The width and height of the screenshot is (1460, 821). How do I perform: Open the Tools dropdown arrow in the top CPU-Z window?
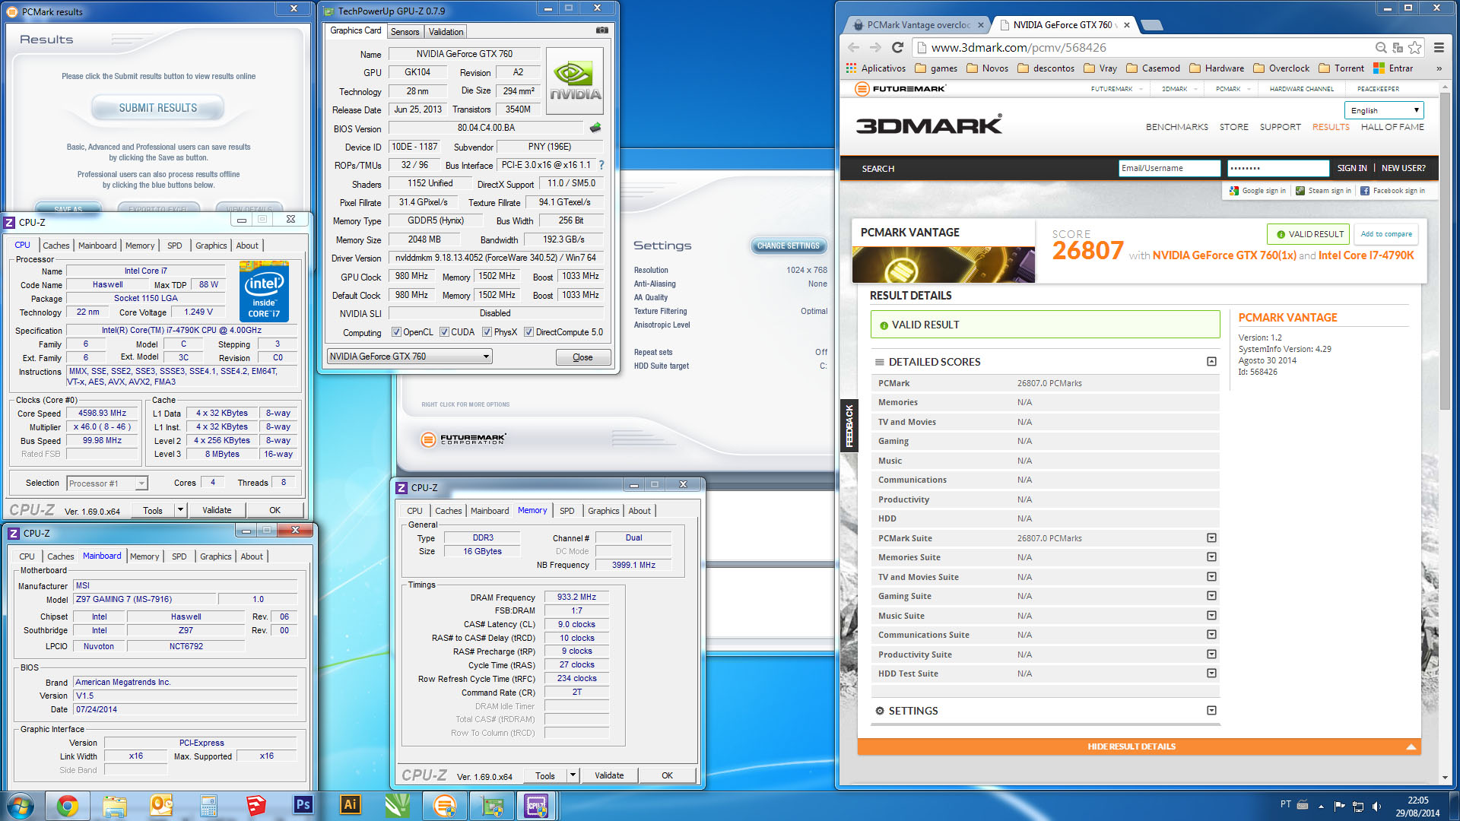(x=181, y=510)
